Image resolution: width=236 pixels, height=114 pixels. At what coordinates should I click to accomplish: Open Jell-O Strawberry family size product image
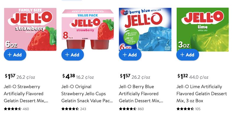[30, 29]
